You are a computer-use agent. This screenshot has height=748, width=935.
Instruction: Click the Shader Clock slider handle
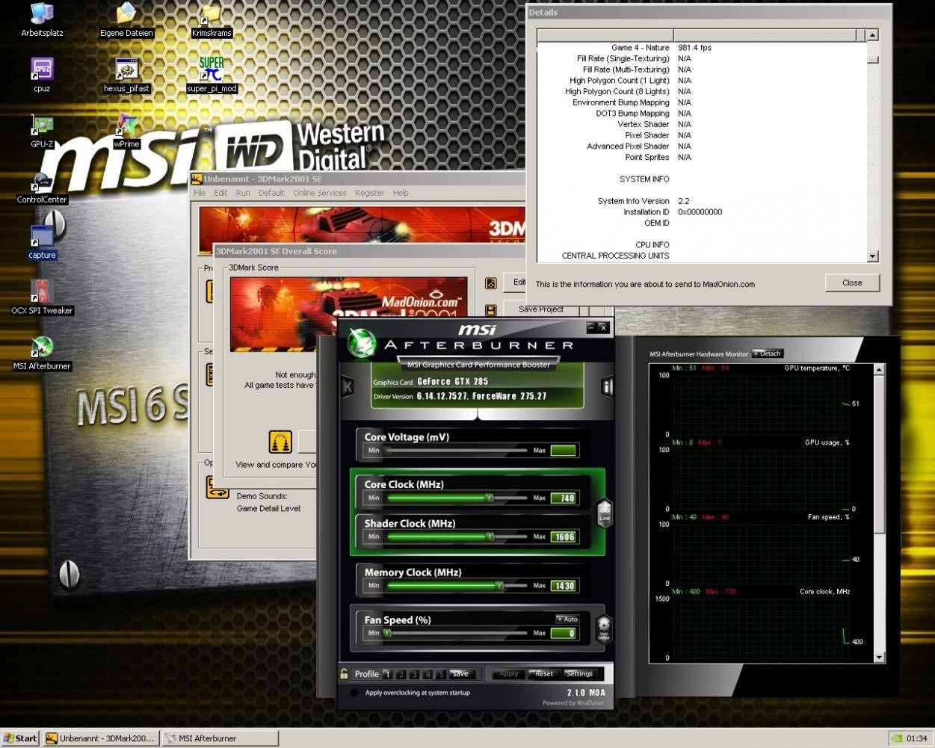[490, 537]
